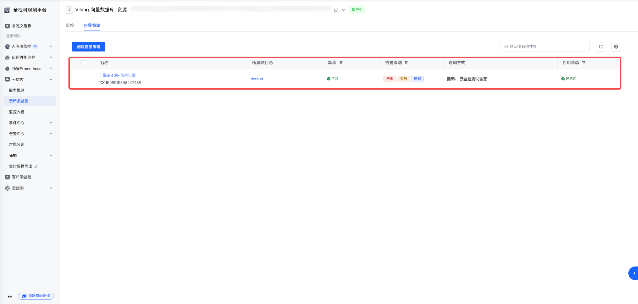Image resolution: width=638 pixels, height=304 pixels.
Task: Click the 名称 column header
Action: click(x=104, y=63)
